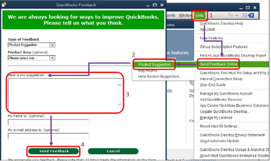
Task: Select Find A Local QuickBooks Desktop Expert
Action: [x=233, y=56]
